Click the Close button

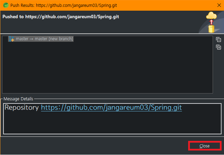(205, 146)
